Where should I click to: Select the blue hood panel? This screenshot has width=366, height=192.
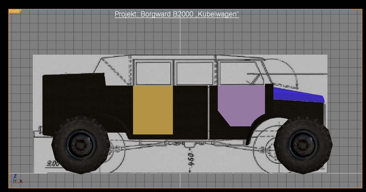pyautogui.click(x=299, y=95)
